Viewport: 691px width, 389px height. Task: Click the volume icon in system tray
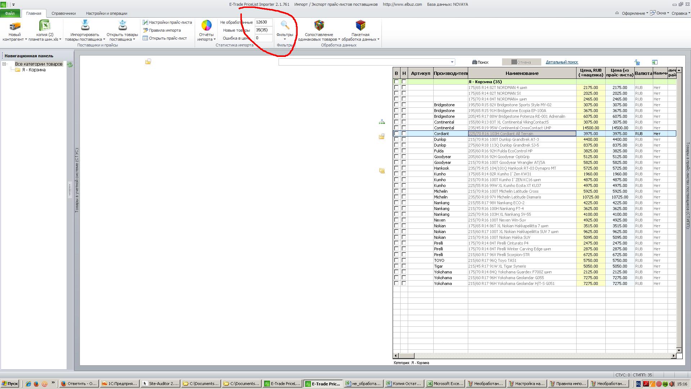pos(672,384)
